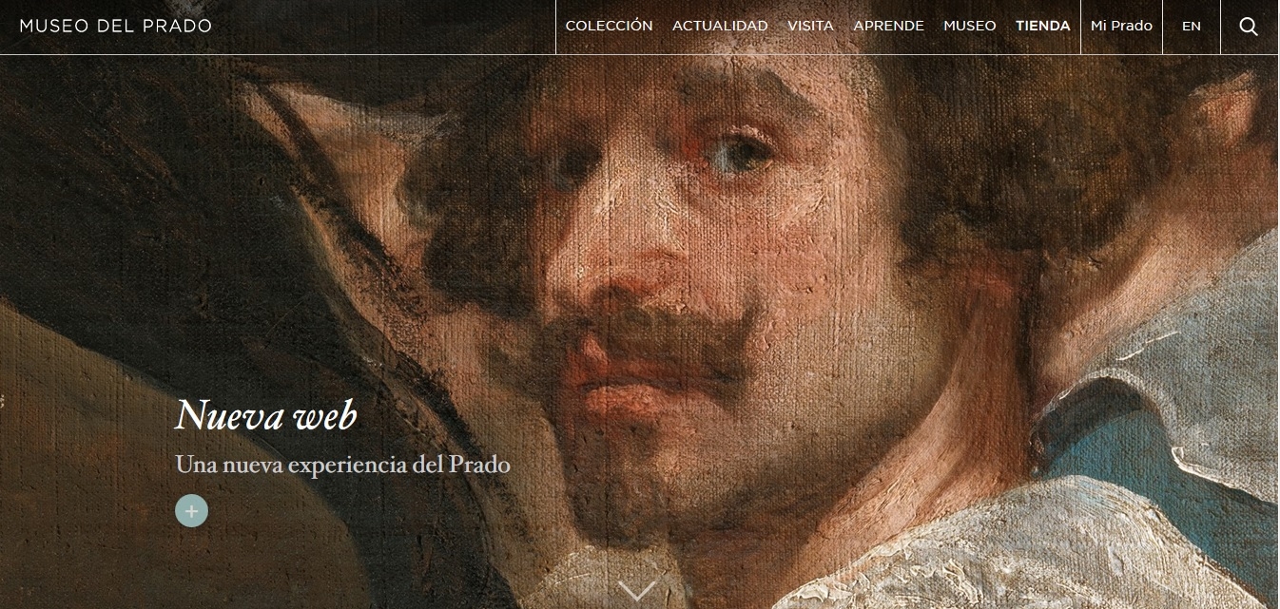
Task: Click the round plus icon under Nueva web
Action: [191, 510]
